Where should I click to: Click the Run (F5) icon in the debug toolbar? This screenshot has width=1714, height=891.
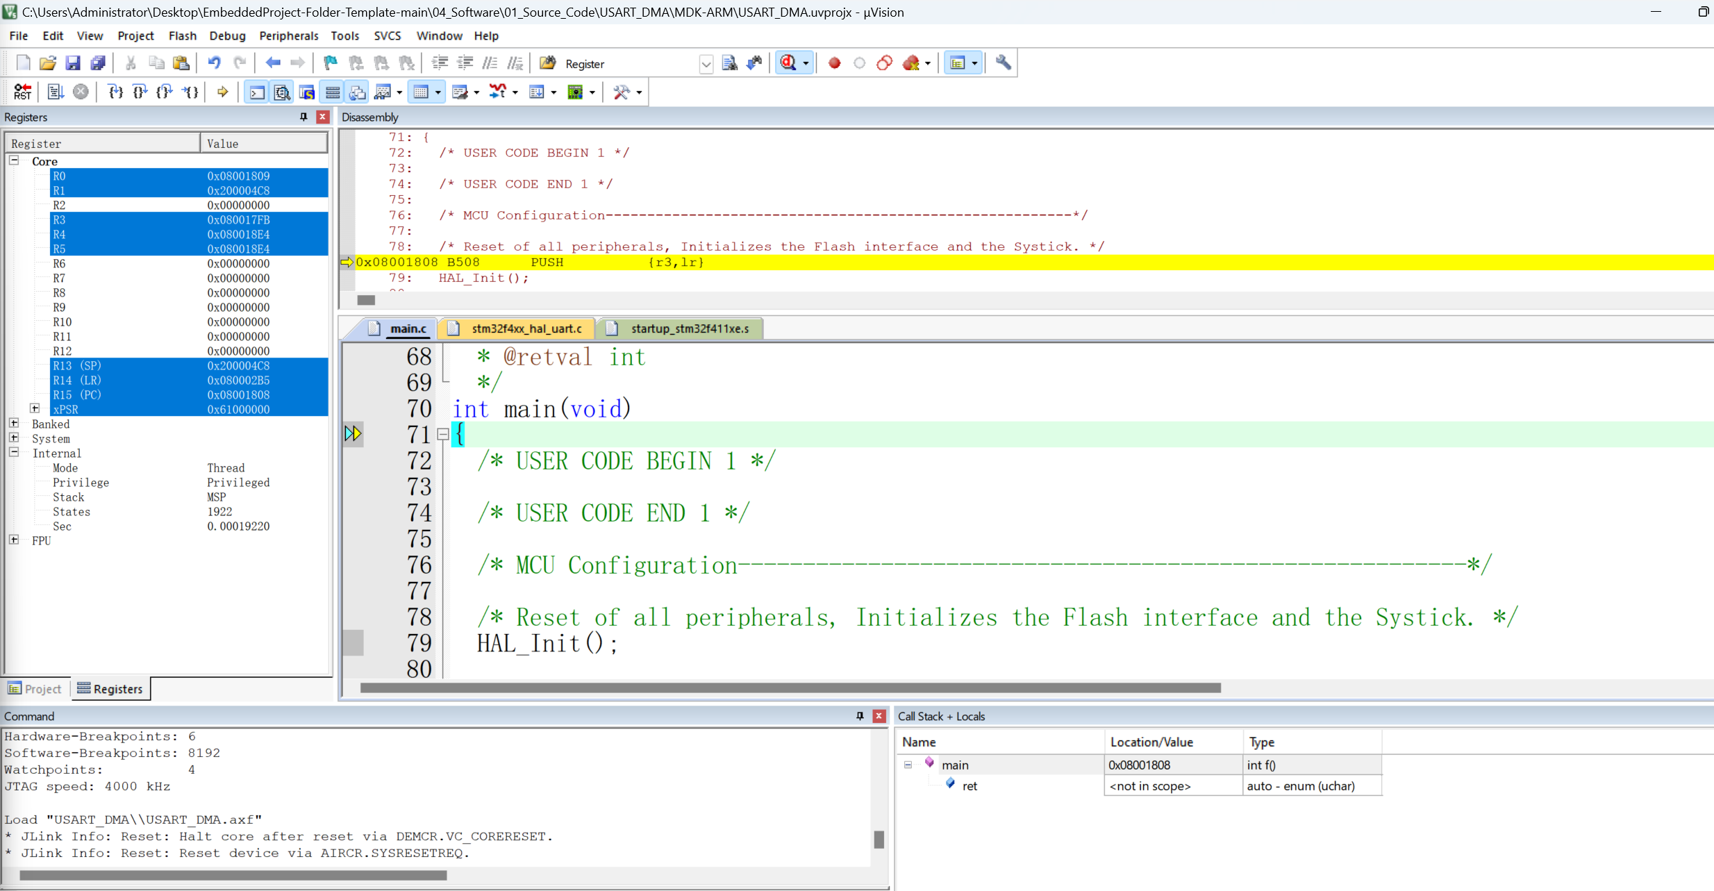(x=56, y=92)
